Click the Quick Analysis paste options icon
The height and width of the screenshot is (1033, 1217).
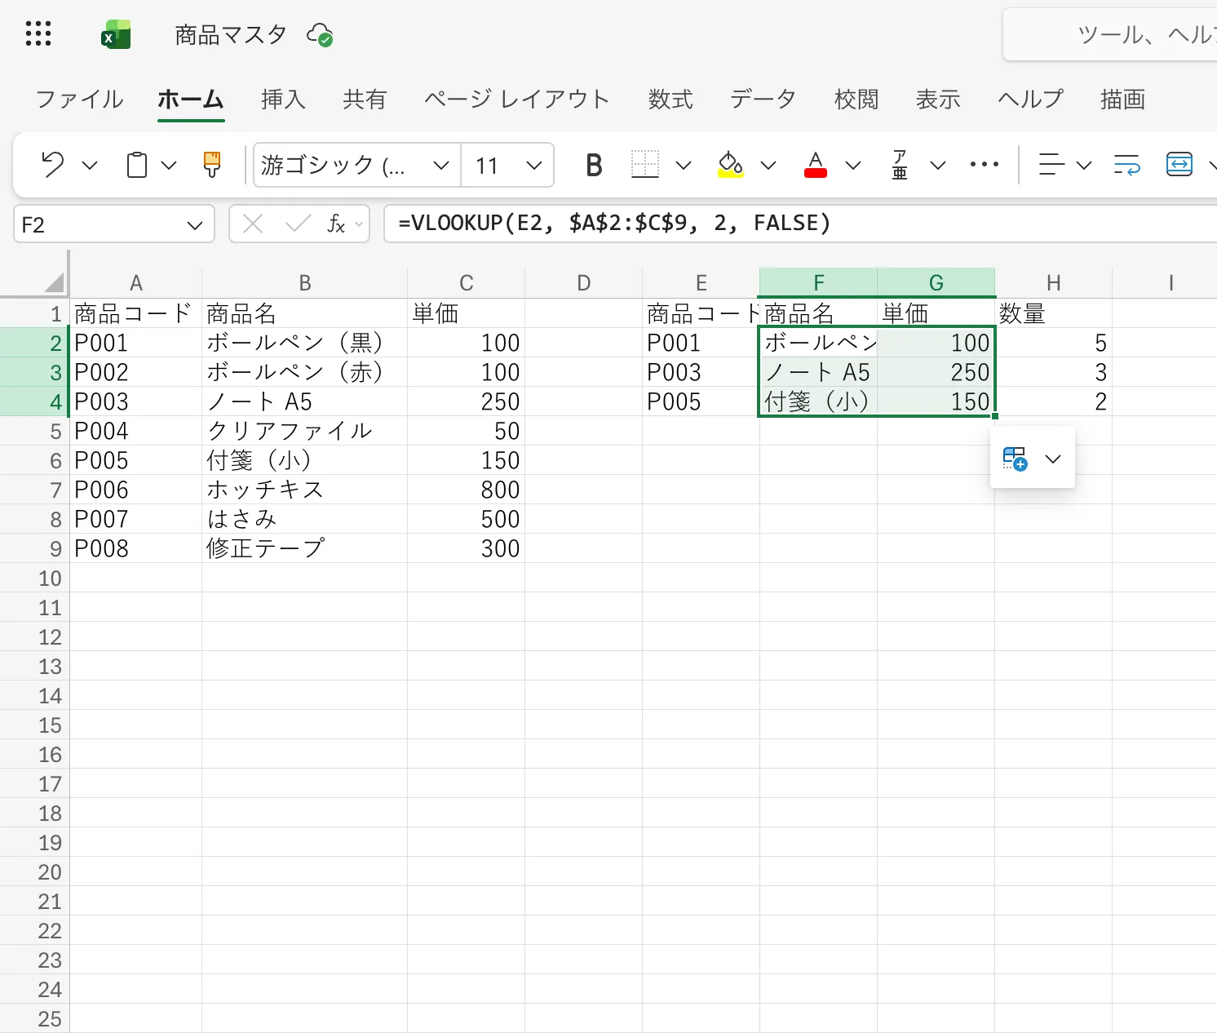click(x=1015, y=459)
